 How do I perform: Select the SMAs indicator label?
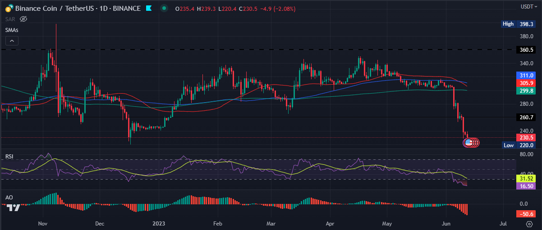point(12,30)
